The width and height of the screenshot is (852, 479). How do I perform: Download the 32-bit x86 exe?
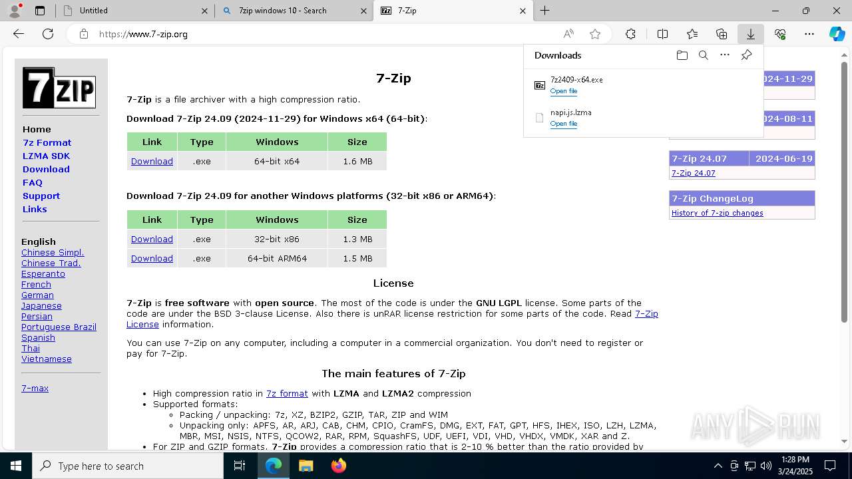(152, 239)
